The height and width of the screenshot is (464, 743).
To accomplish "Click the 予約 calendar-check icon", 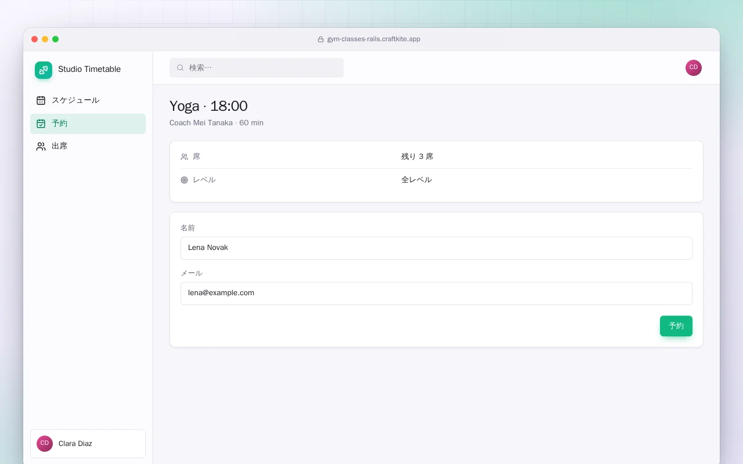I will tap(41, 124).
